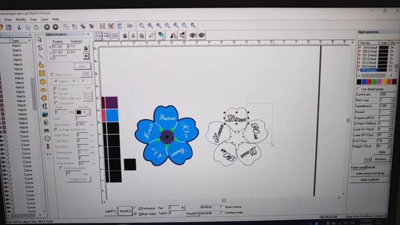
Task: Click the Laser Off TC spinner arrows
Action: tap(390, 135)
